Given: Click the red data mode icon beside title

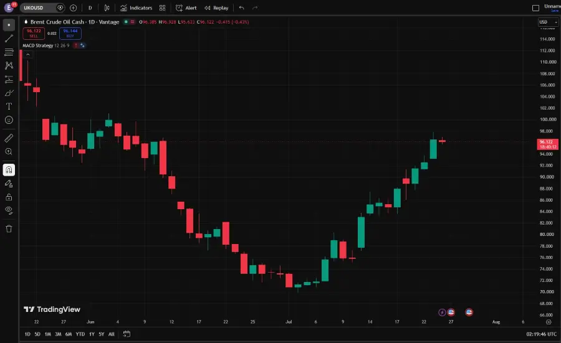Looking at the screenshot, I should [132, 22].
